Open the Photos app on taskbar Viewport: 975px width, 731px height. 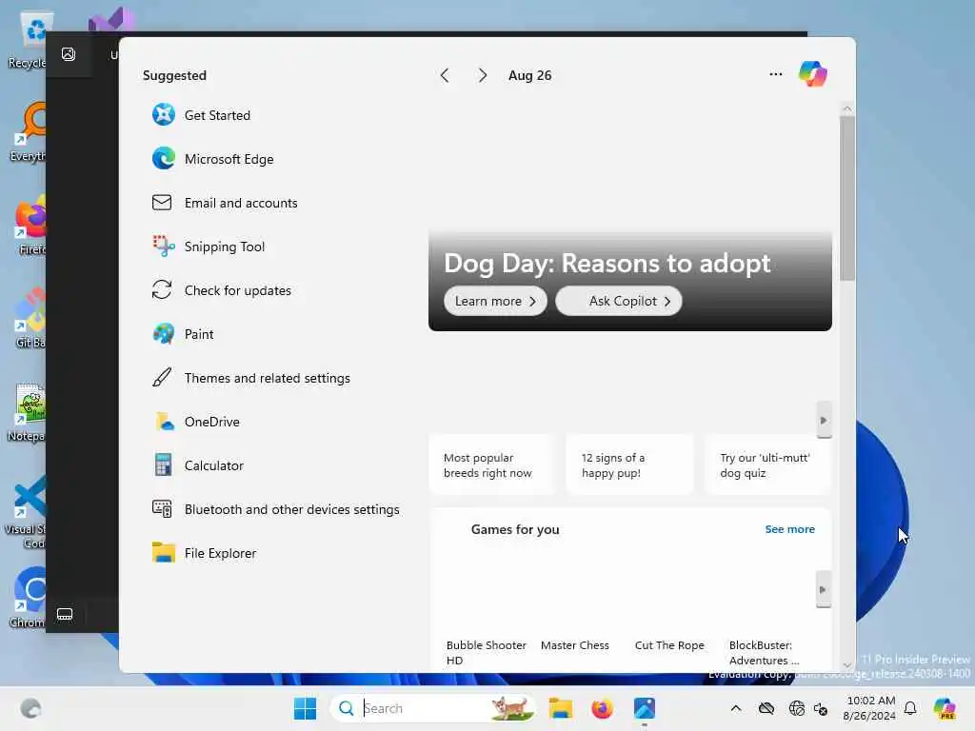click(645, 708)
